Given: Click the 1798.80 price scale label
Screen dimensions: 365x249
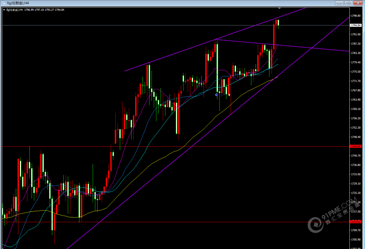Looking at the screenshot, I should point(356,16).
